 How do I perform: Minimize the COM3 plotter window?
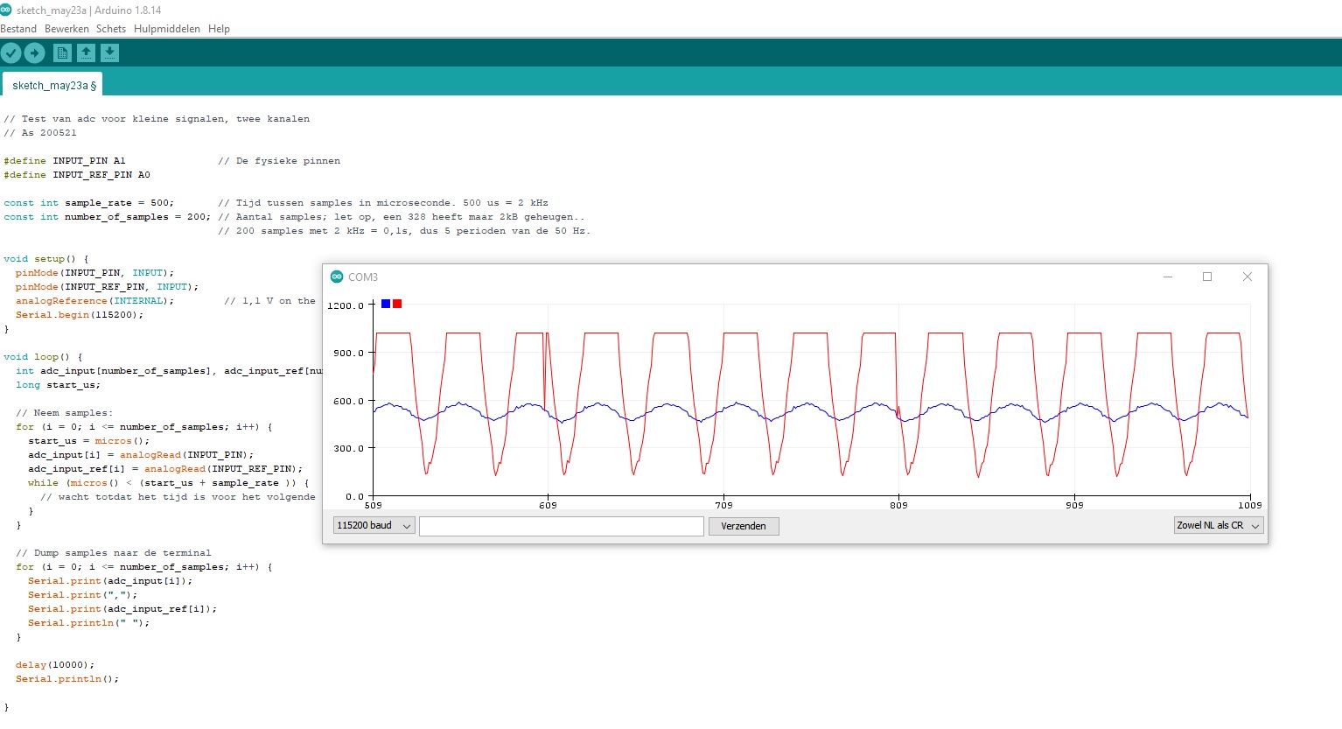click(x=1167, y=277)
